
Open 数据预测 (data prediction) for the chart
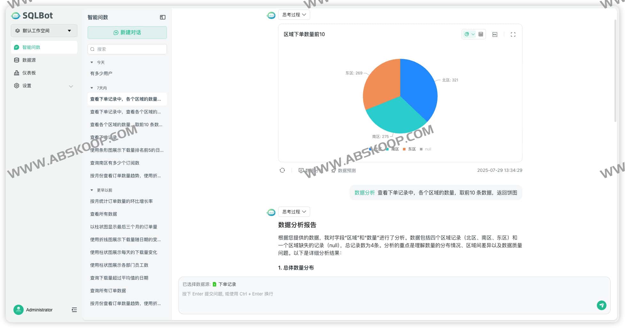[x=344, y=170]
